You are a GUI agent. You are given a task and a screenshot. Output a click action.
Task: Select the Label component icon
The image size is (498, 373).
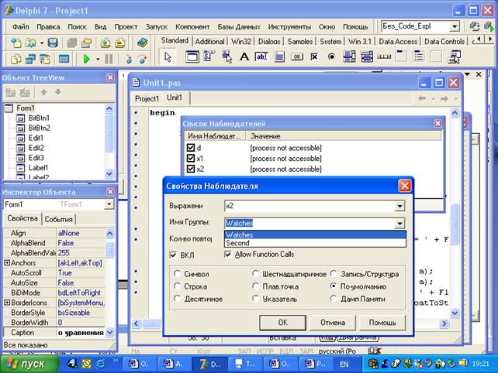click(244, 57)
